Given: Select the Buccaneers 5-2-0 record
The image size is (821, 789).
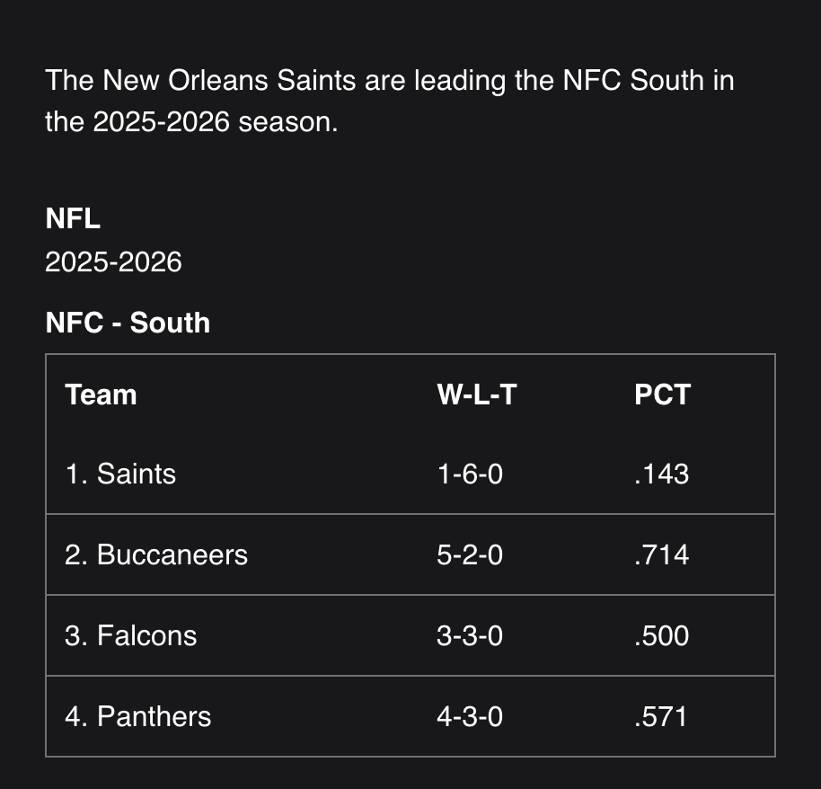Looking at the screenshot, I should tap(470, 554).
